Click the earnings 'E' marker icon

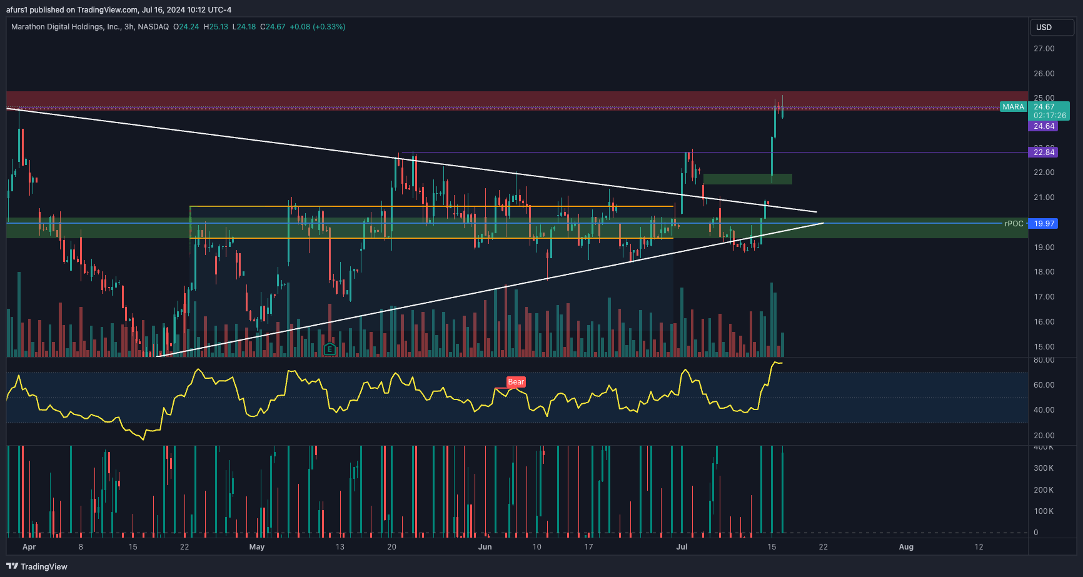[x=330, y=349]
